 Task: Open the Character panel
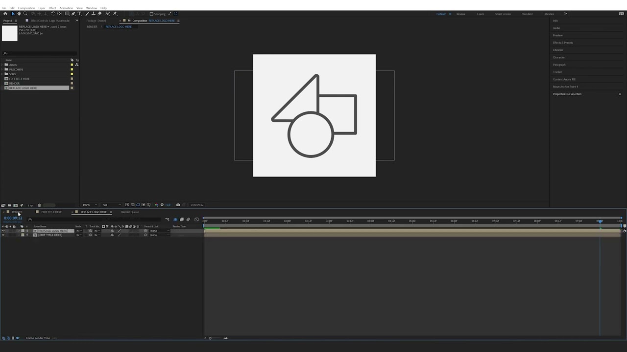tap(559, 57)
